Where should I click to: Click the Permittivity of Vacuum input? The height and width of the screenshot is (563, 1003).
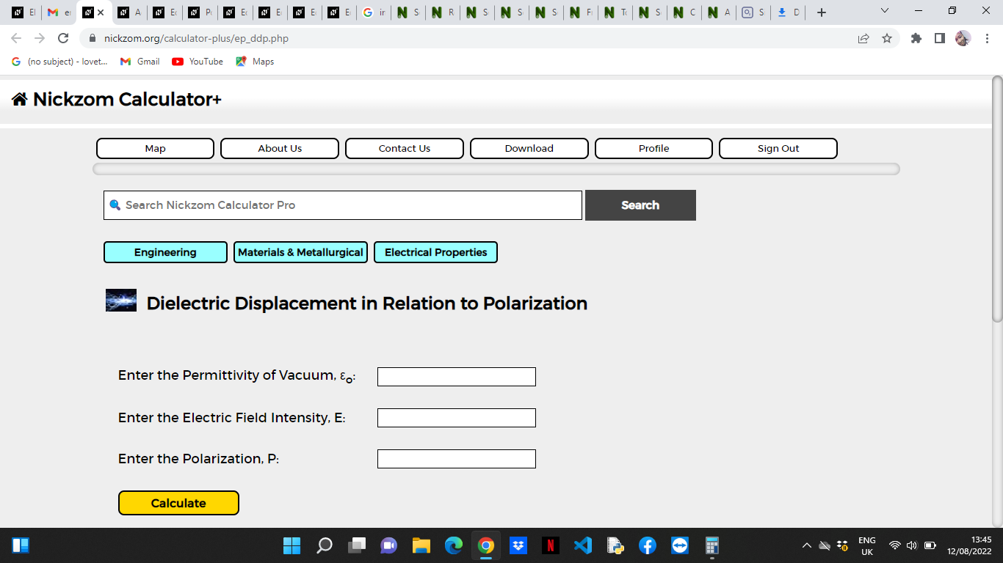pos(457,377)
